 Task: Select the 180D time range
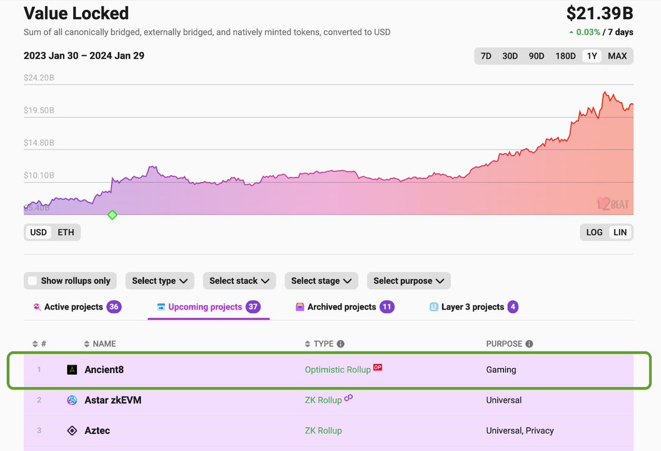pyautogui.click(x=565, y=56)
